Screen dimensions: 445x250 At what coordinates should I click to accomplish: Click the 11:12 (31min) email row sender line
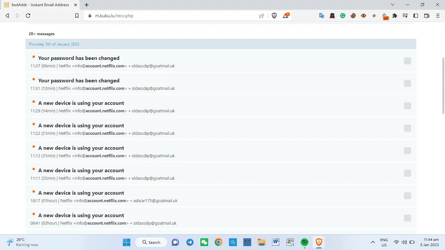pos(103,156)
